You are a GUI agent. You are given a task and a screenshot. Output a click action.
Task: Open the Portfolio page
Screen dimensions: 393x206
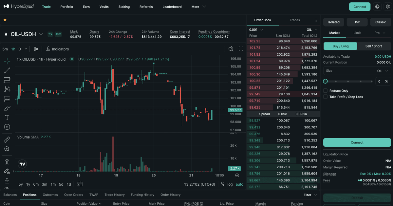67,7
